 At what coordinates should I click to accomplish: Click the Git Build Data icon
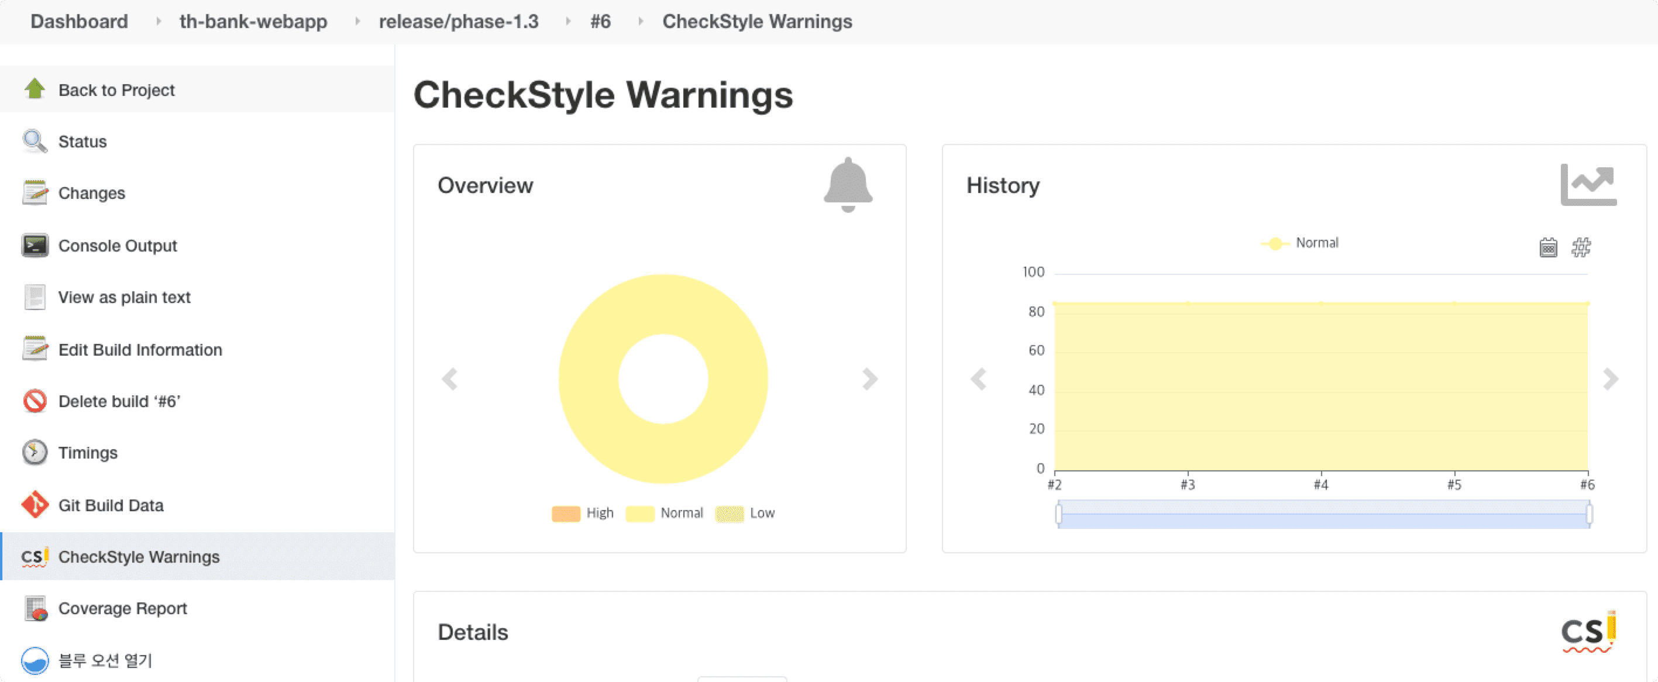pyautogui.click(x=35, y=504)
